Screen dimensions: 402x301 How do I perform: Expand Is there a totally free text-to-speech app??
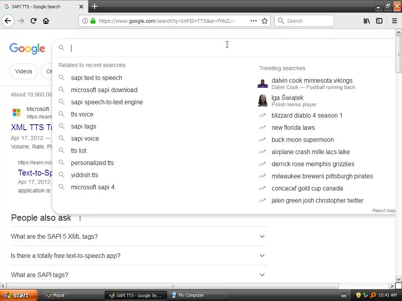tap(139, 256)
